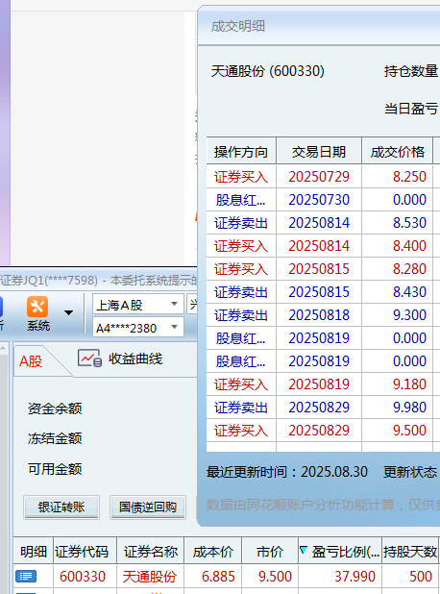Viewport: 440px width, 594px height.
Task: Click the 成交明细 dialog title bar
Action: point(319,26)
